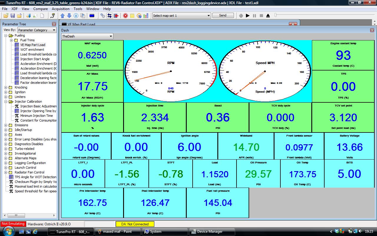Select VE Map Part Load table
This screenshot has width=377, height=236.
coord(33,45)
